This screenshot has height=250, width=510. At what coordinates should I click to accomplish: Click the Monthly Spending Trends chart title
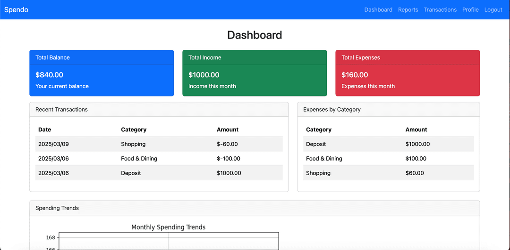coord(169,227)
